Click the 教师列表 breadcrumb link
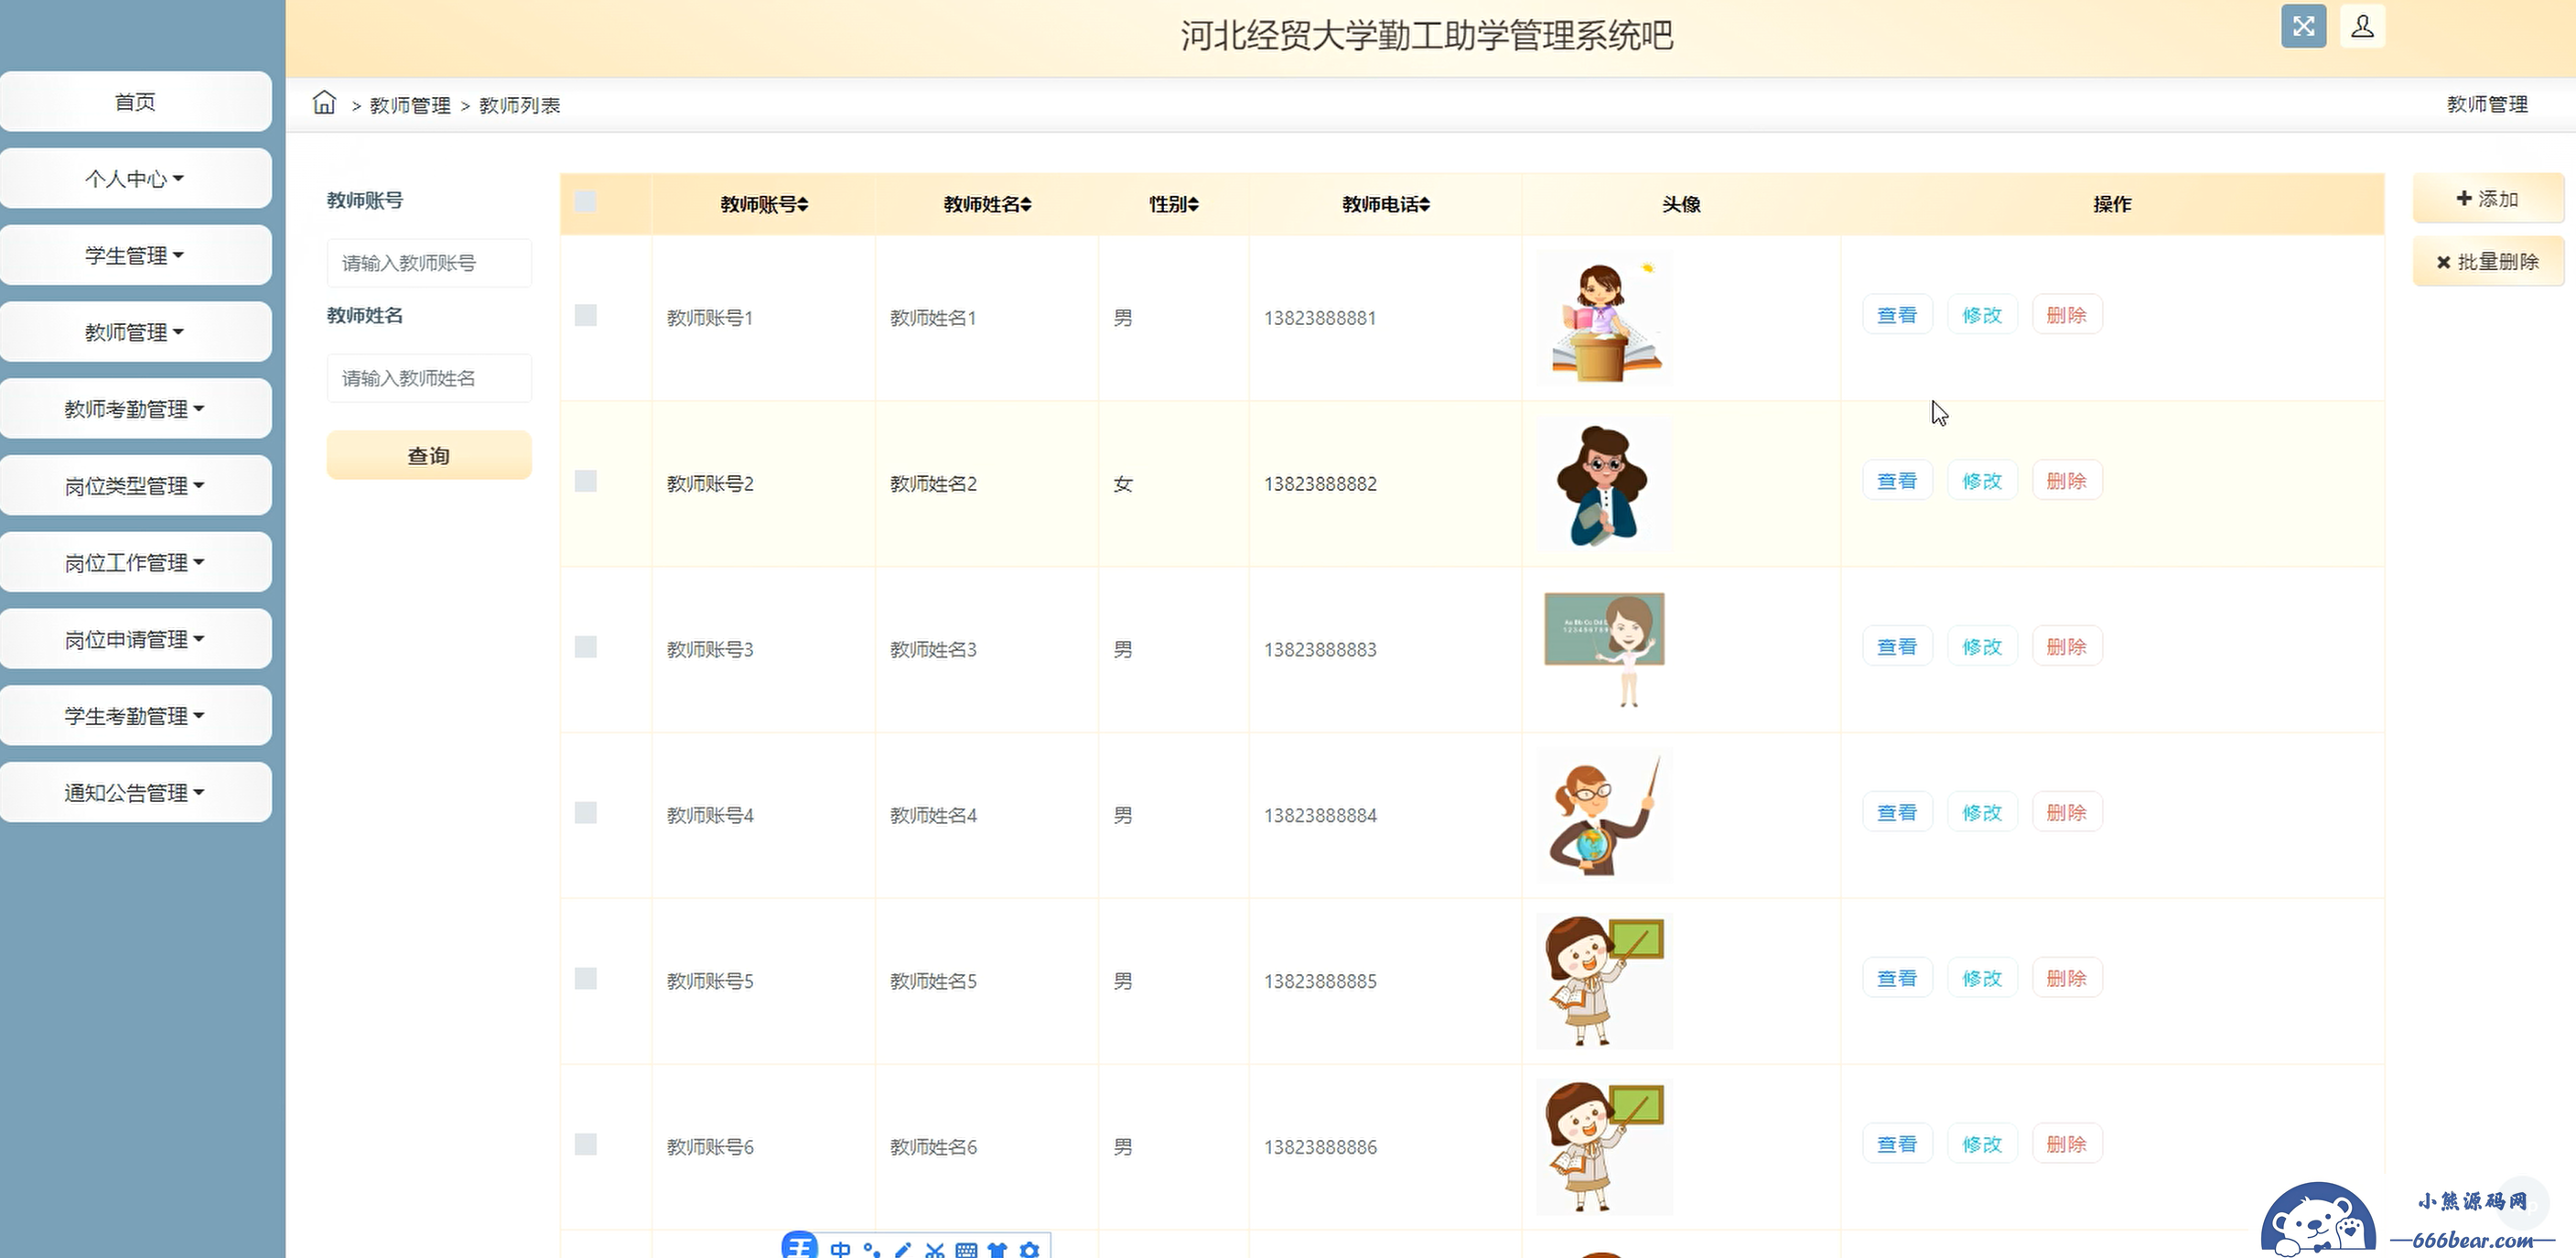This screenshot has height=1258, width=2576. (x=519, y=105)
